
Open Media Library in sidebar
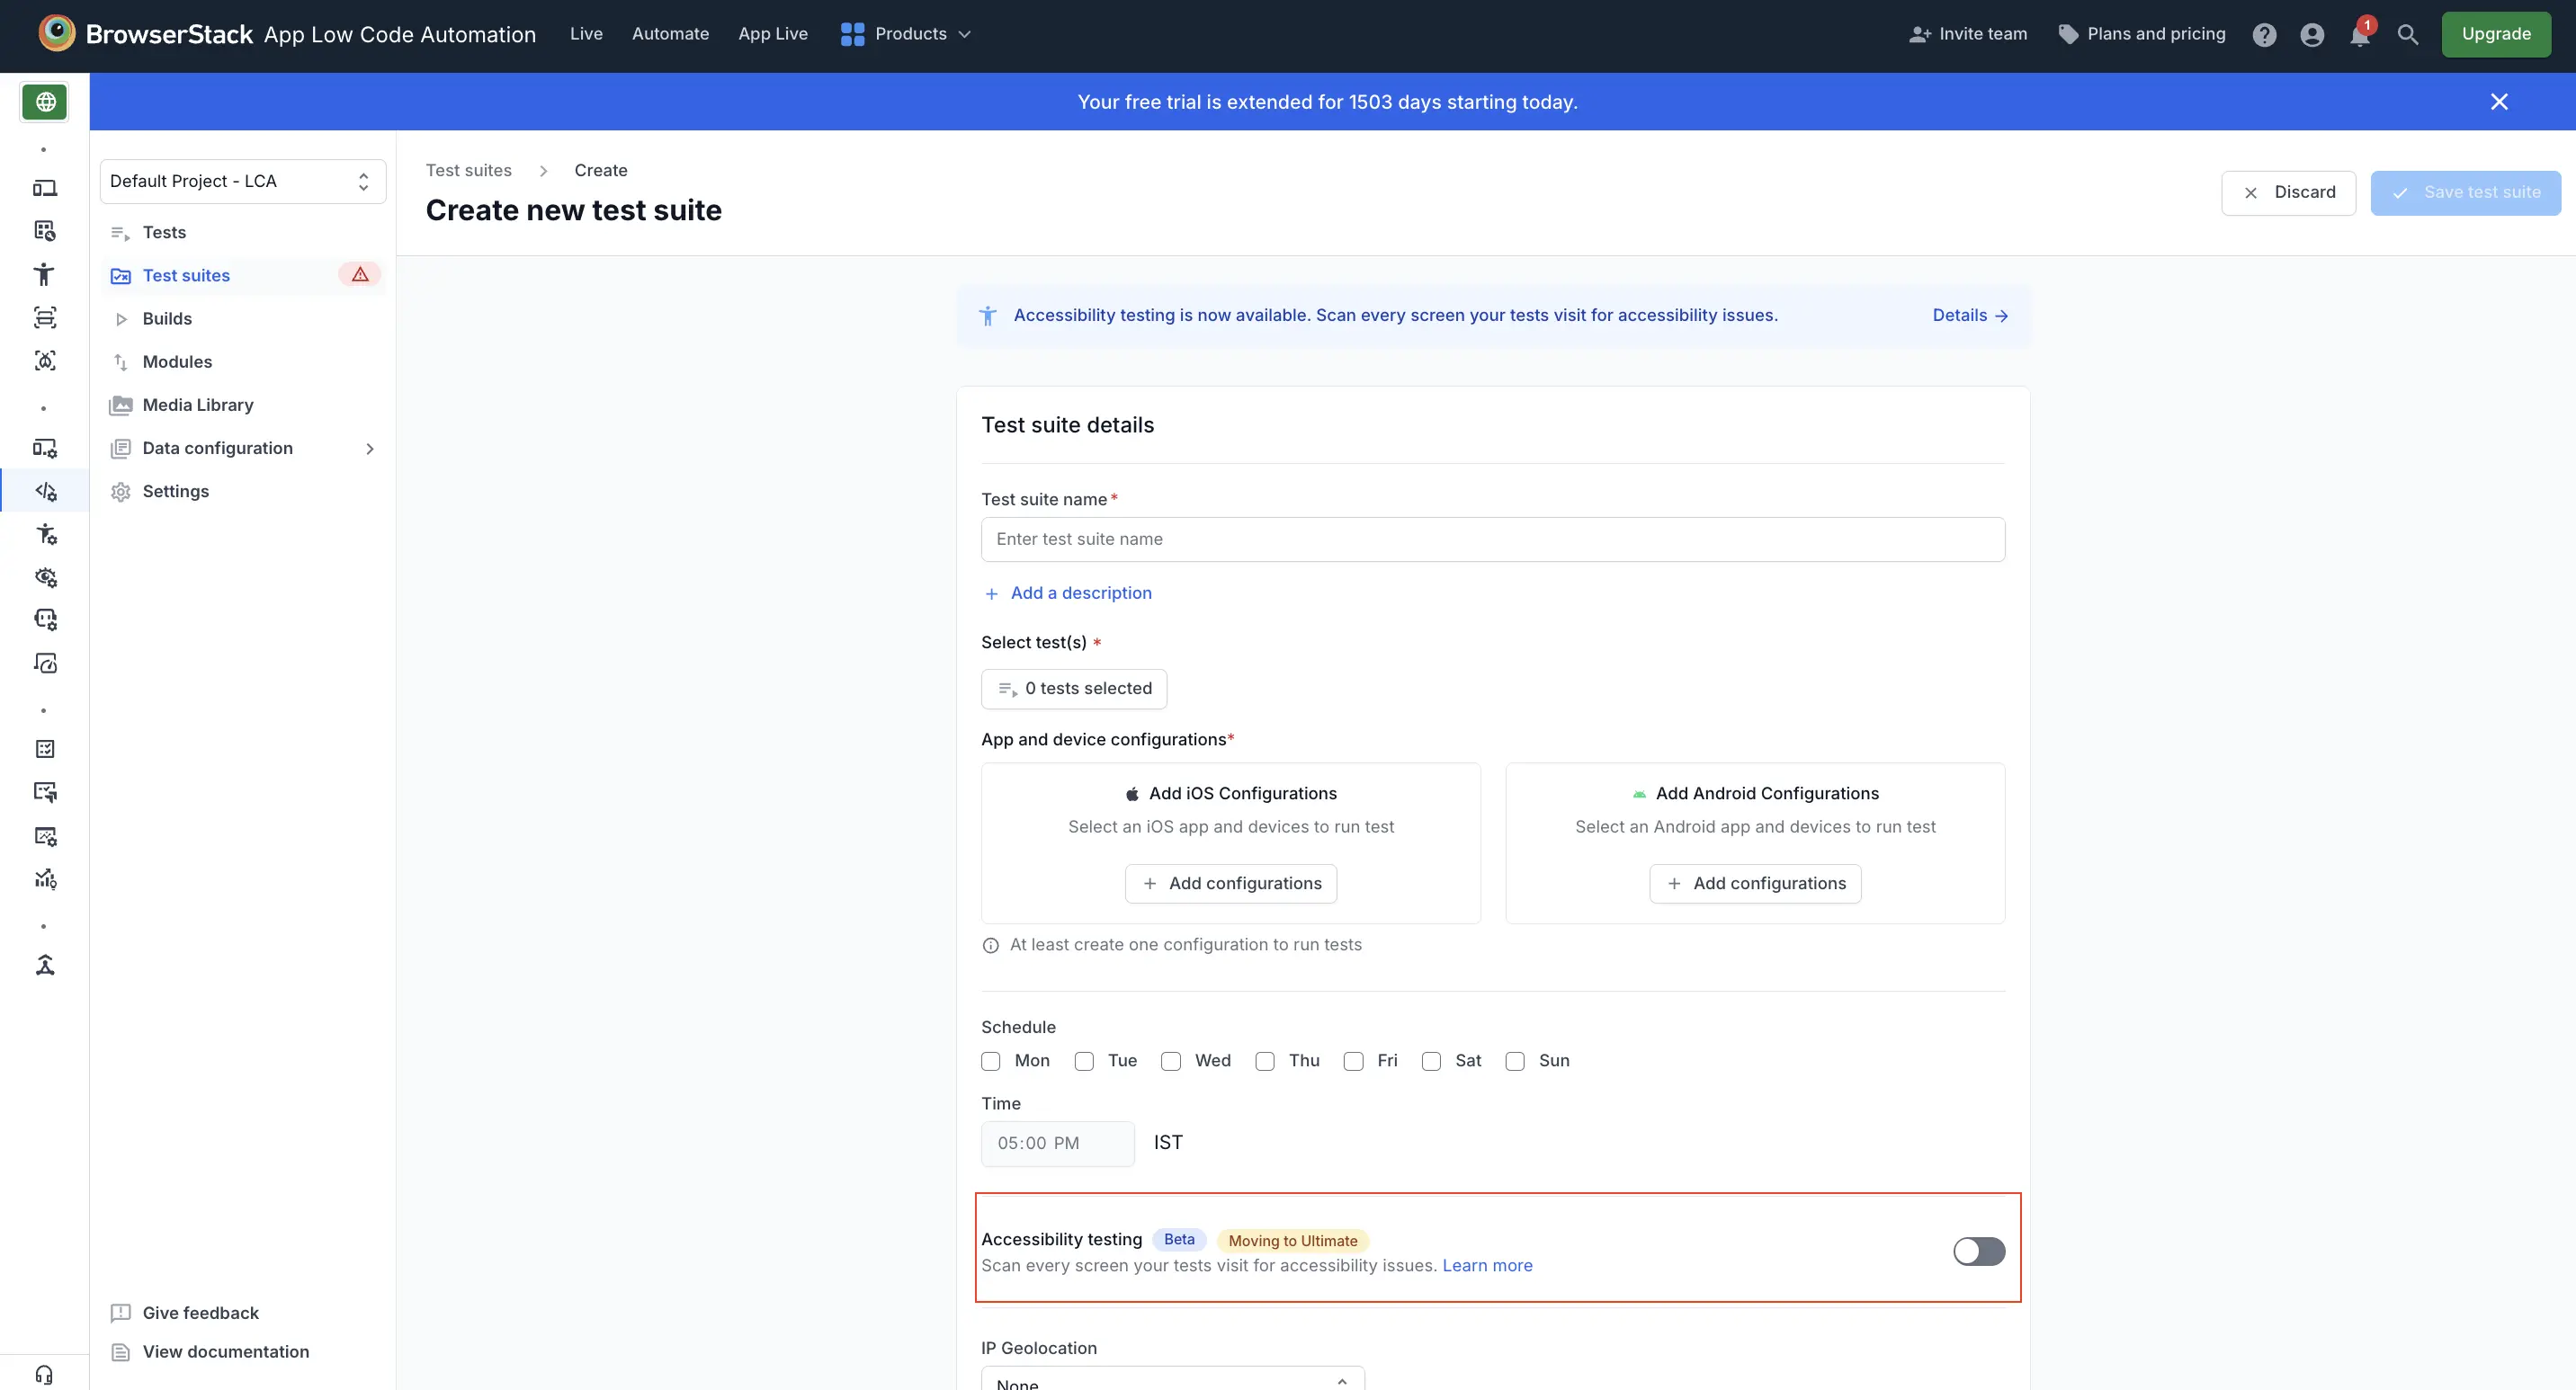pyautogui.click(x=243, y=405)
